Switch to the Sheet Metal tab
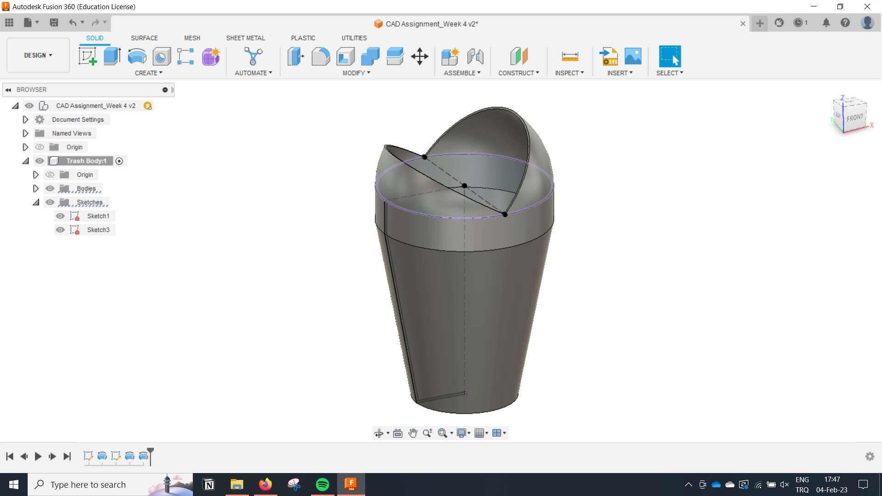This screenshot has height=496, width=882. pos(245,38)
